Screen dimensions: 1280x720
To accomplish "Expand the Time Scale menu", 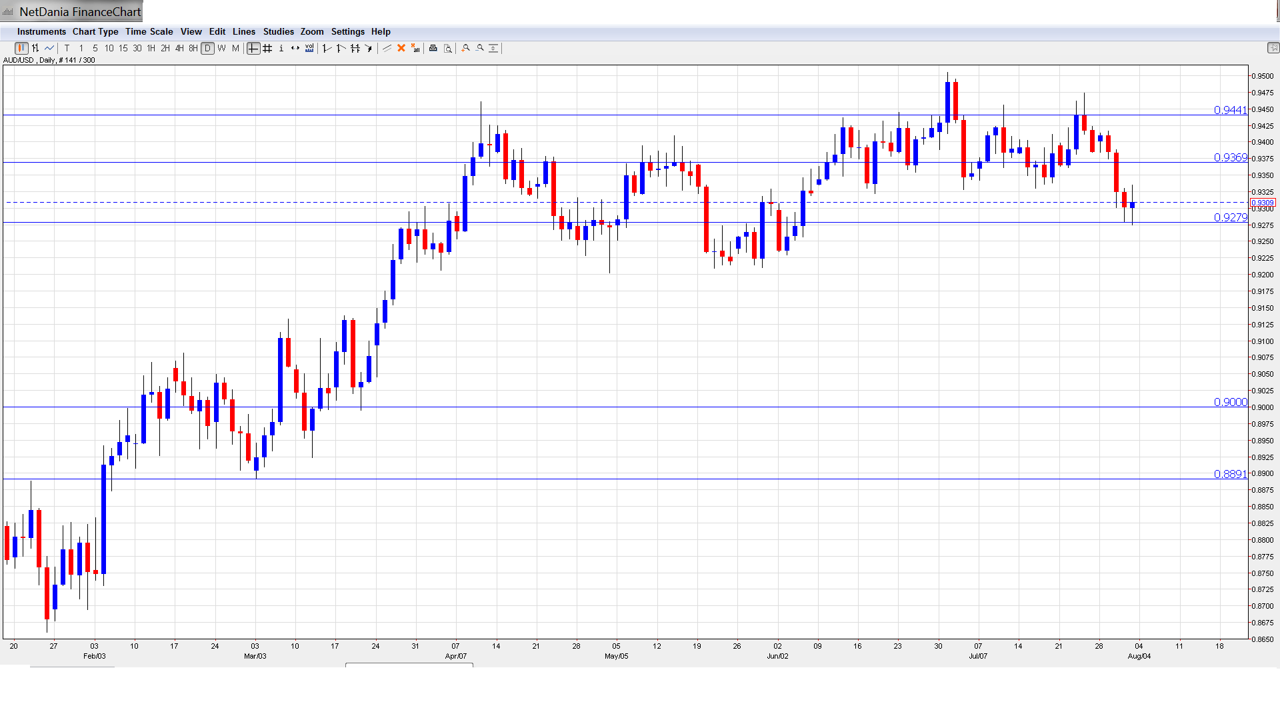I will tap(149, 31).
